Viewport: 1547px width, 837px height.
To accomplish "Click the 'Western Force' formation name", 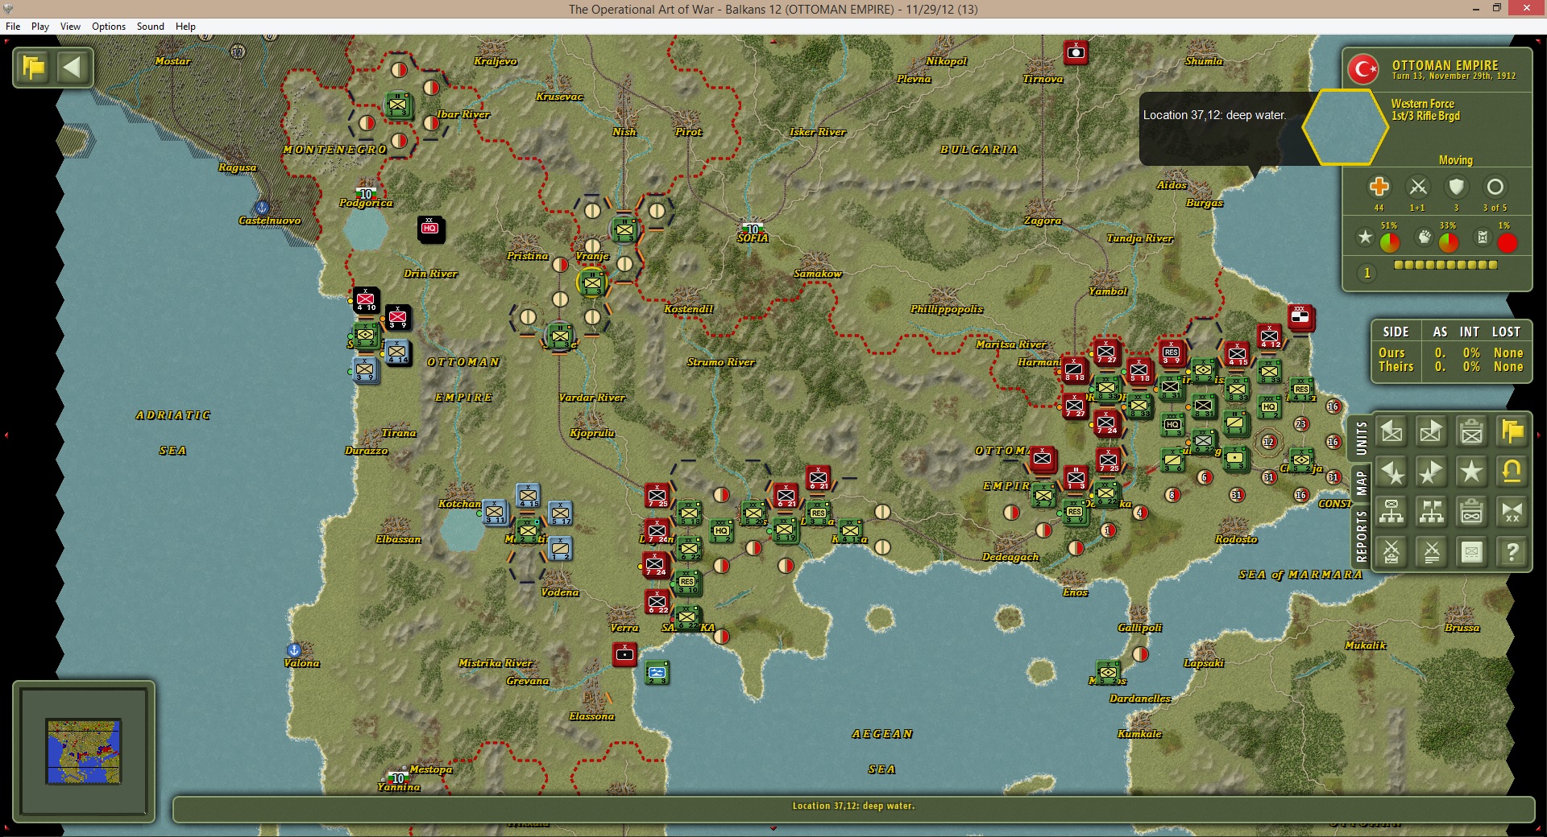I will pyautogui.click(x=1422, y=104).
